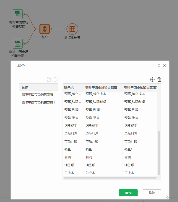The width and height of the screenshot is (178, 202).
Task: Select the 数据集结果 result node
Action: [72, 29]
